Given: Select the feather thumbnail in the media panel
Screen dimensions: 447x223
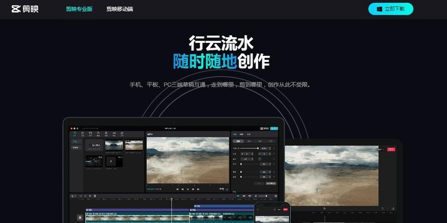Looking at the screenshot, I should (114, 161).
